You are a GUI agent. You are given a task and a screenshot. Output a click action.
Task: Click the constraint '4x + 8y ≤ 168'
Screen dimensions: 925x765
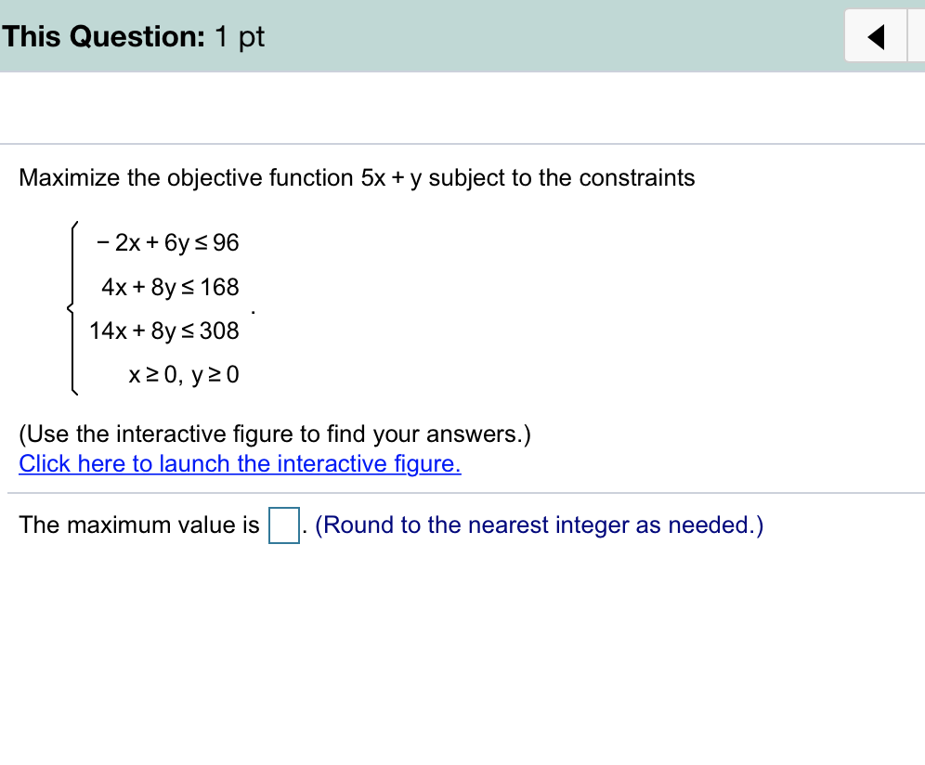(x=171, y=286)
